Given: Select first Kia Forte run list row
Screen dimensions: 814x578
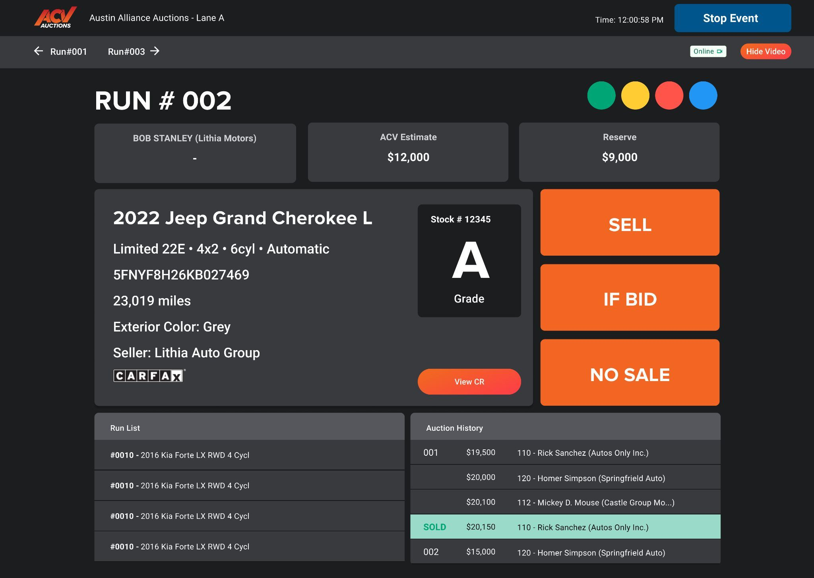Looking at the screenshot, I should [x=249, y=455].
